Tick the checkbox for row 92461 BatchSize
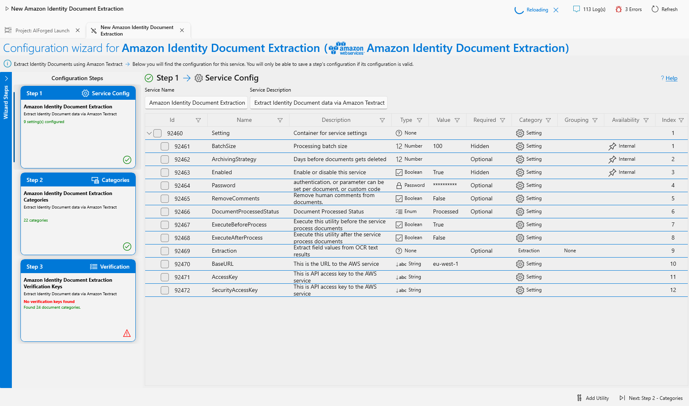 165,146
